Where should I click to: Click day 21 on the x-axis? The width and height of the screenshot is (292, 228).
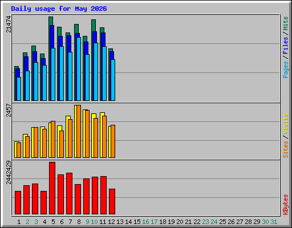point(188,222)
